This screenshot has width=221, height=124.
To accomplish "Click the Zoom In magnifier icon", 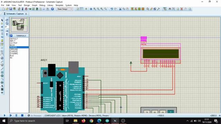I will tap(95, 9).
